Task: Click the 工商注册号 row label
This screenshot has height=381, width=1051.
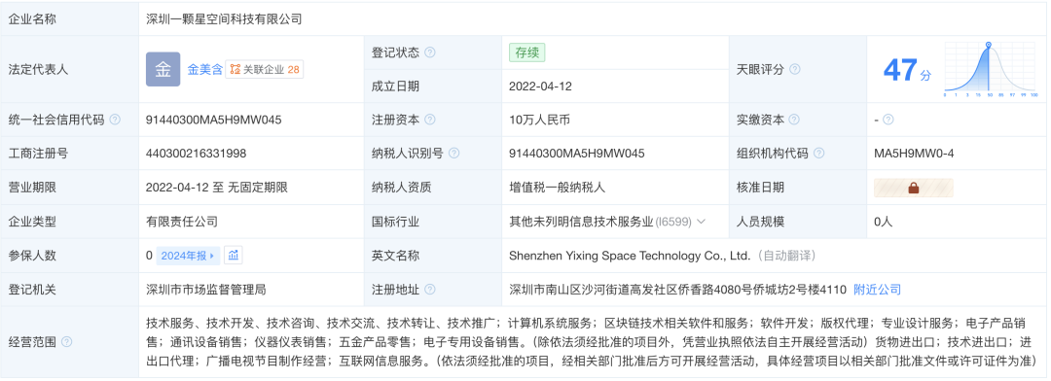Action: tap(38, 154)
